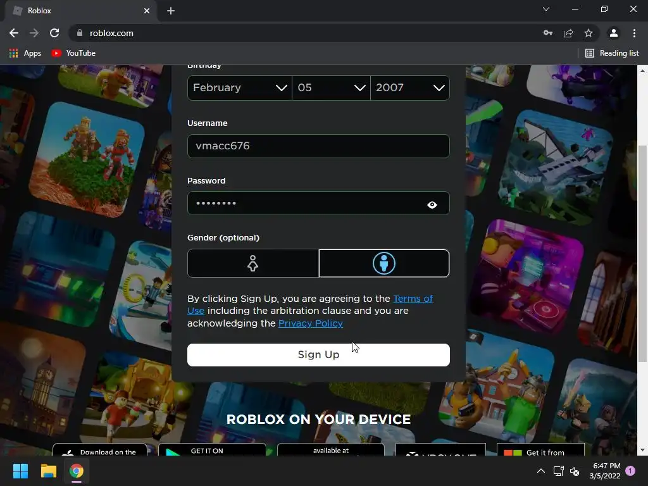Open tab search chevron in title bar
This screenshot has width=648, height=486.
tap(546, 9)
